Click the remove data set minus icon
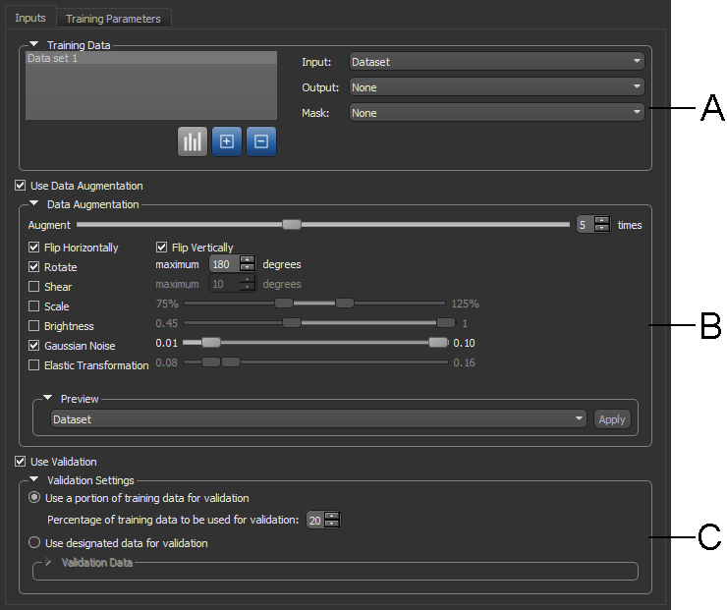Screen dimensions: 727x610 pyautogui.click(x=261, y=141)
